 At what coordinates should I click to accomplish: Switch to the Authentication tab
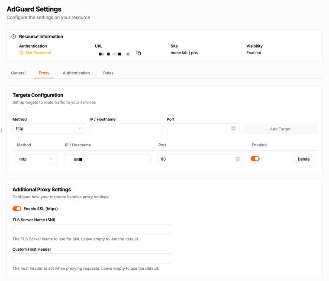point(76,73)
